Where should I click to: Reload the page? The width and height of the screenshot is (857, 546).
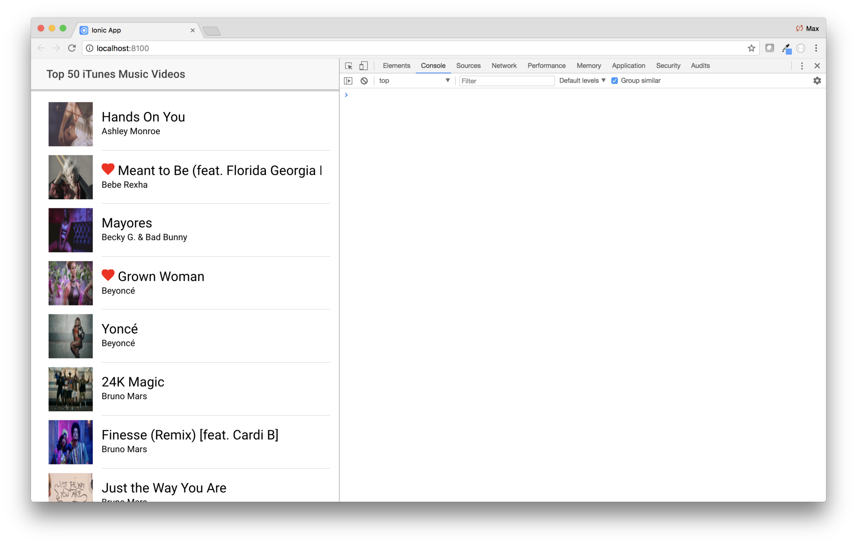pyautogui.click(x=72, y=49)
